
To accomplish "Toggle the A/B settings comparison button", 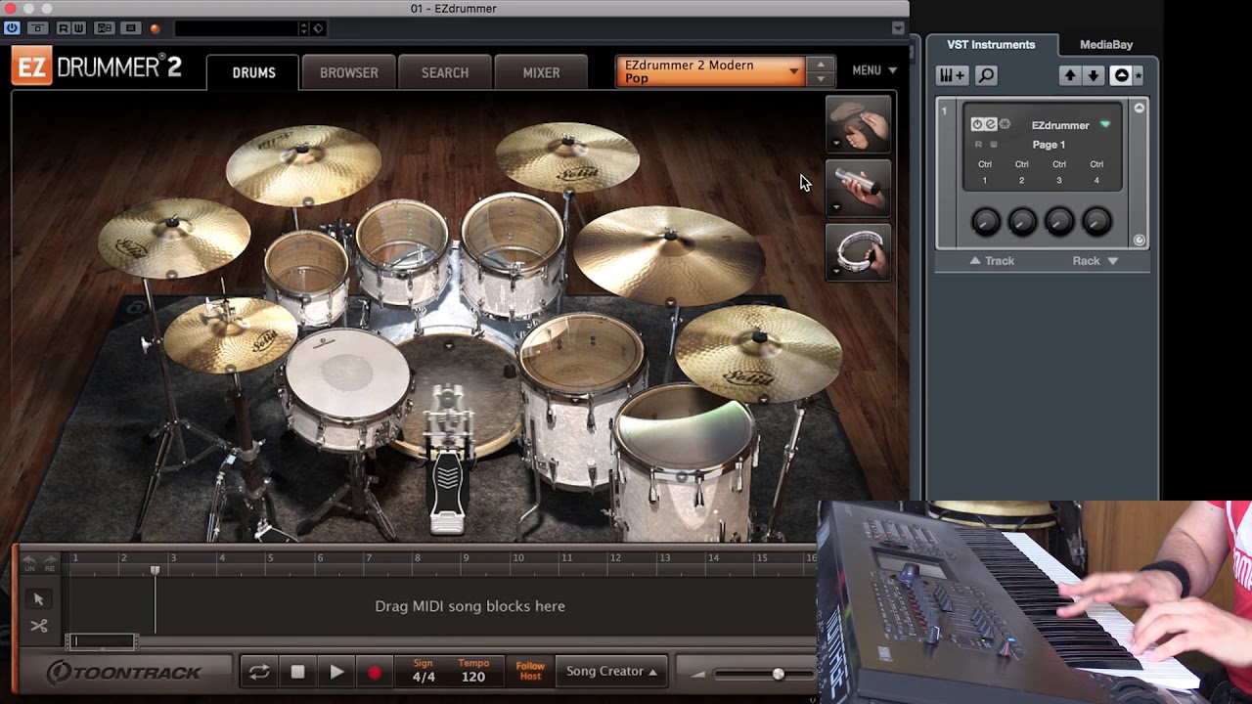I will (x=105, y=28).
